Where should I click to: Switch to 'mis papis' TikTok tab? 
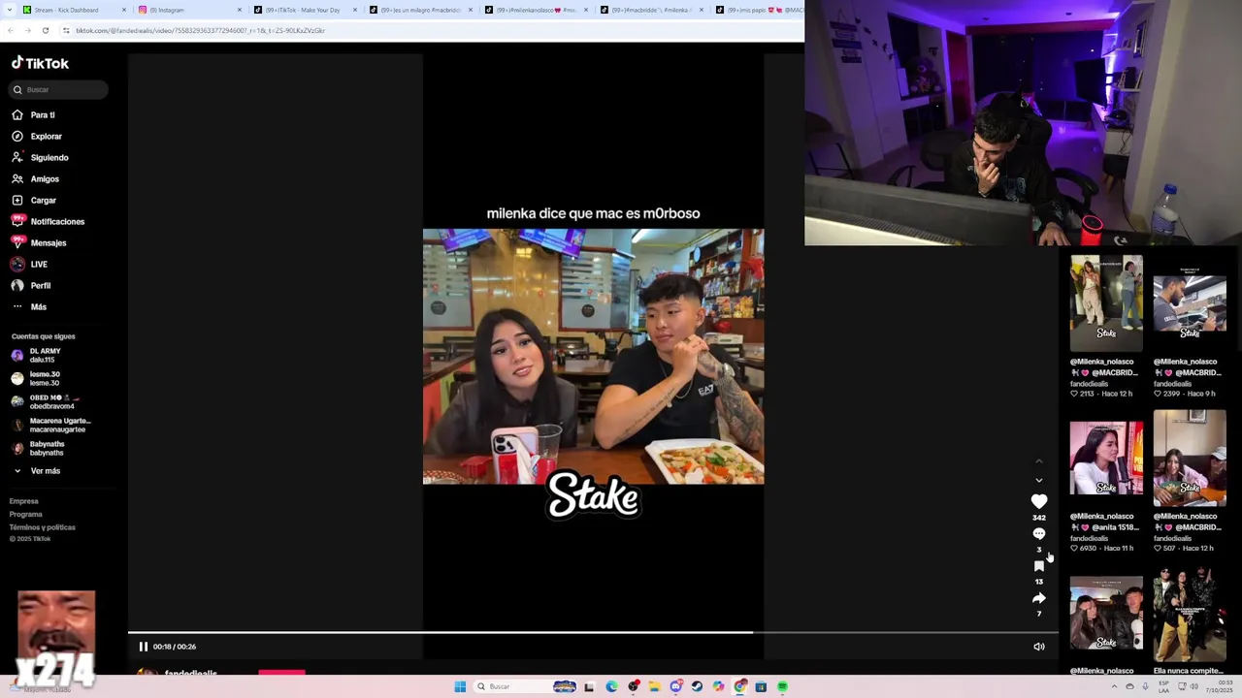click(760, 10)
